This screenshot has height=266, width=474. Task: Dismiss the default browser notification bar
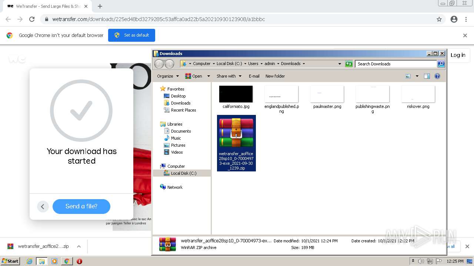click(x=465, y=35)
